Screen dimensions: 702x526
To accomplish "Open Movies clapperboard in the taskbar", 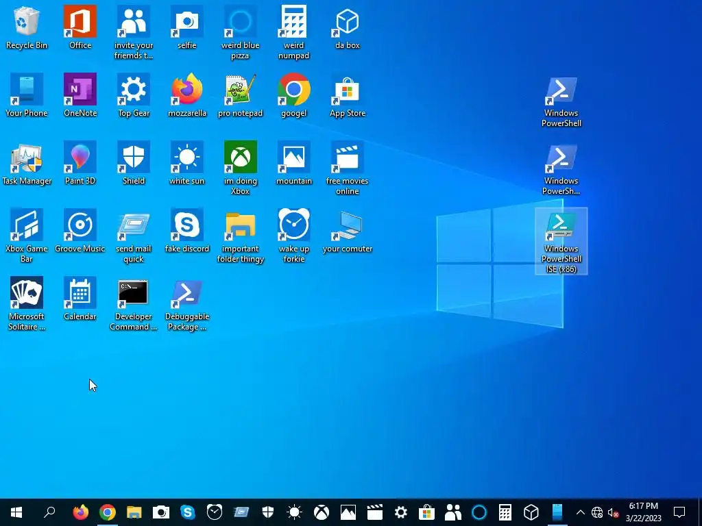I will coord(374,512).
